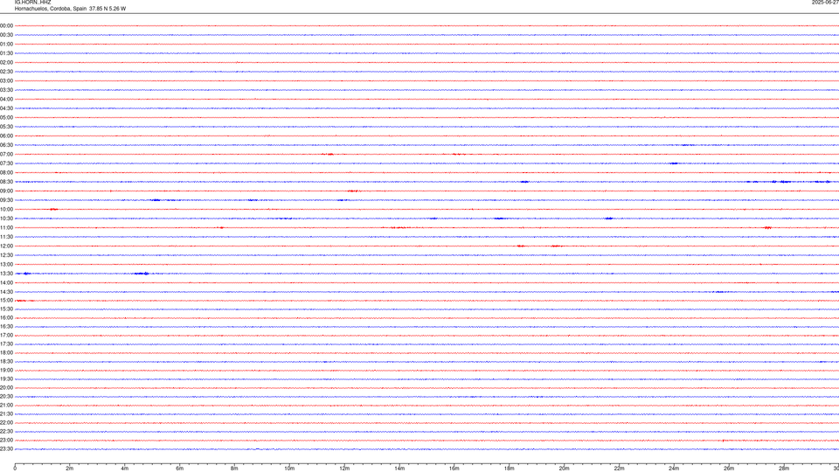Click the 16:00 row label

6,318
